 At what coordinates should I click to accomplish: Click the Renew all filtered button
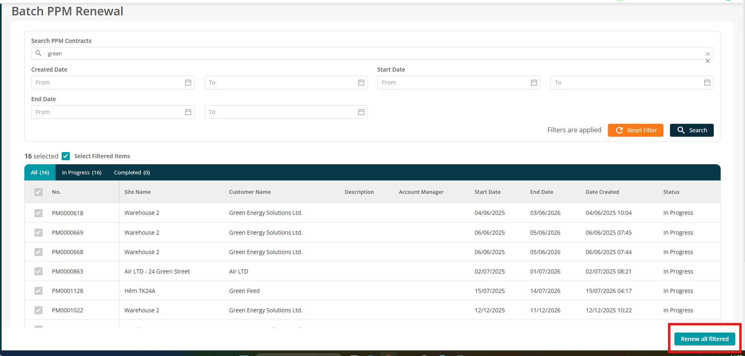click(x=705, y=339)
